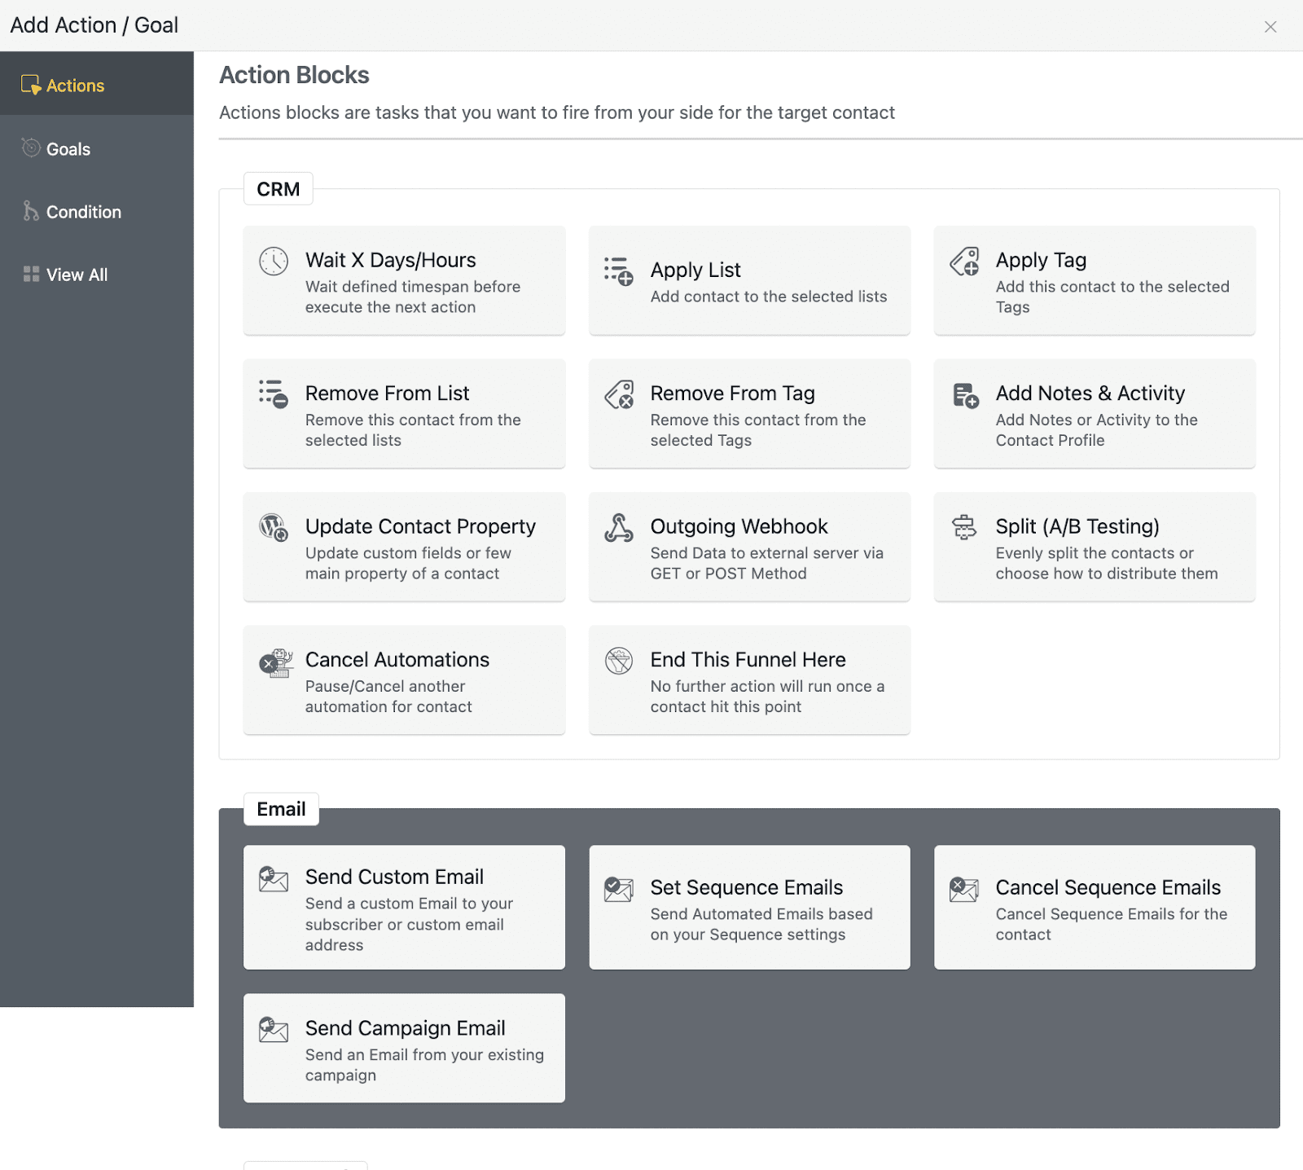The width and height of the screenshot is (1303, 1170).
Task: Switch to the Goals sidebar tab
Action: tap(68, 149)
